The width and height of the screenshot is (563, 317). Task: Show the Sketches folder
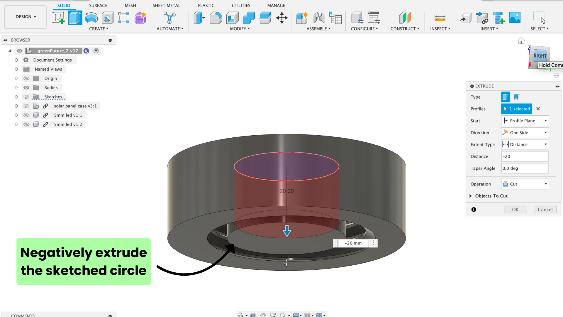pyautogui.click(x=26, y=97)
